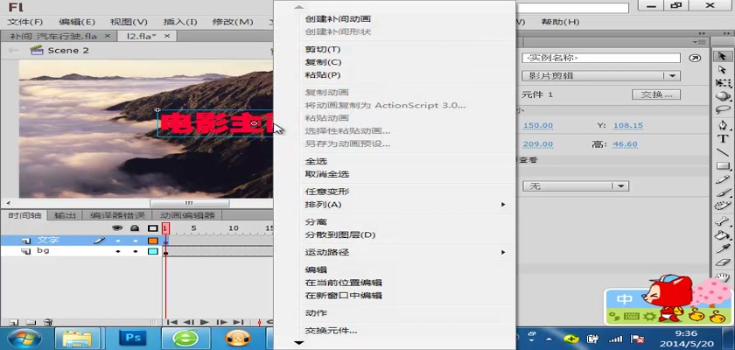This screenshot has width=735, height=350.
Task: Select the Paint Bucket tool
Action: click(723, 235)
